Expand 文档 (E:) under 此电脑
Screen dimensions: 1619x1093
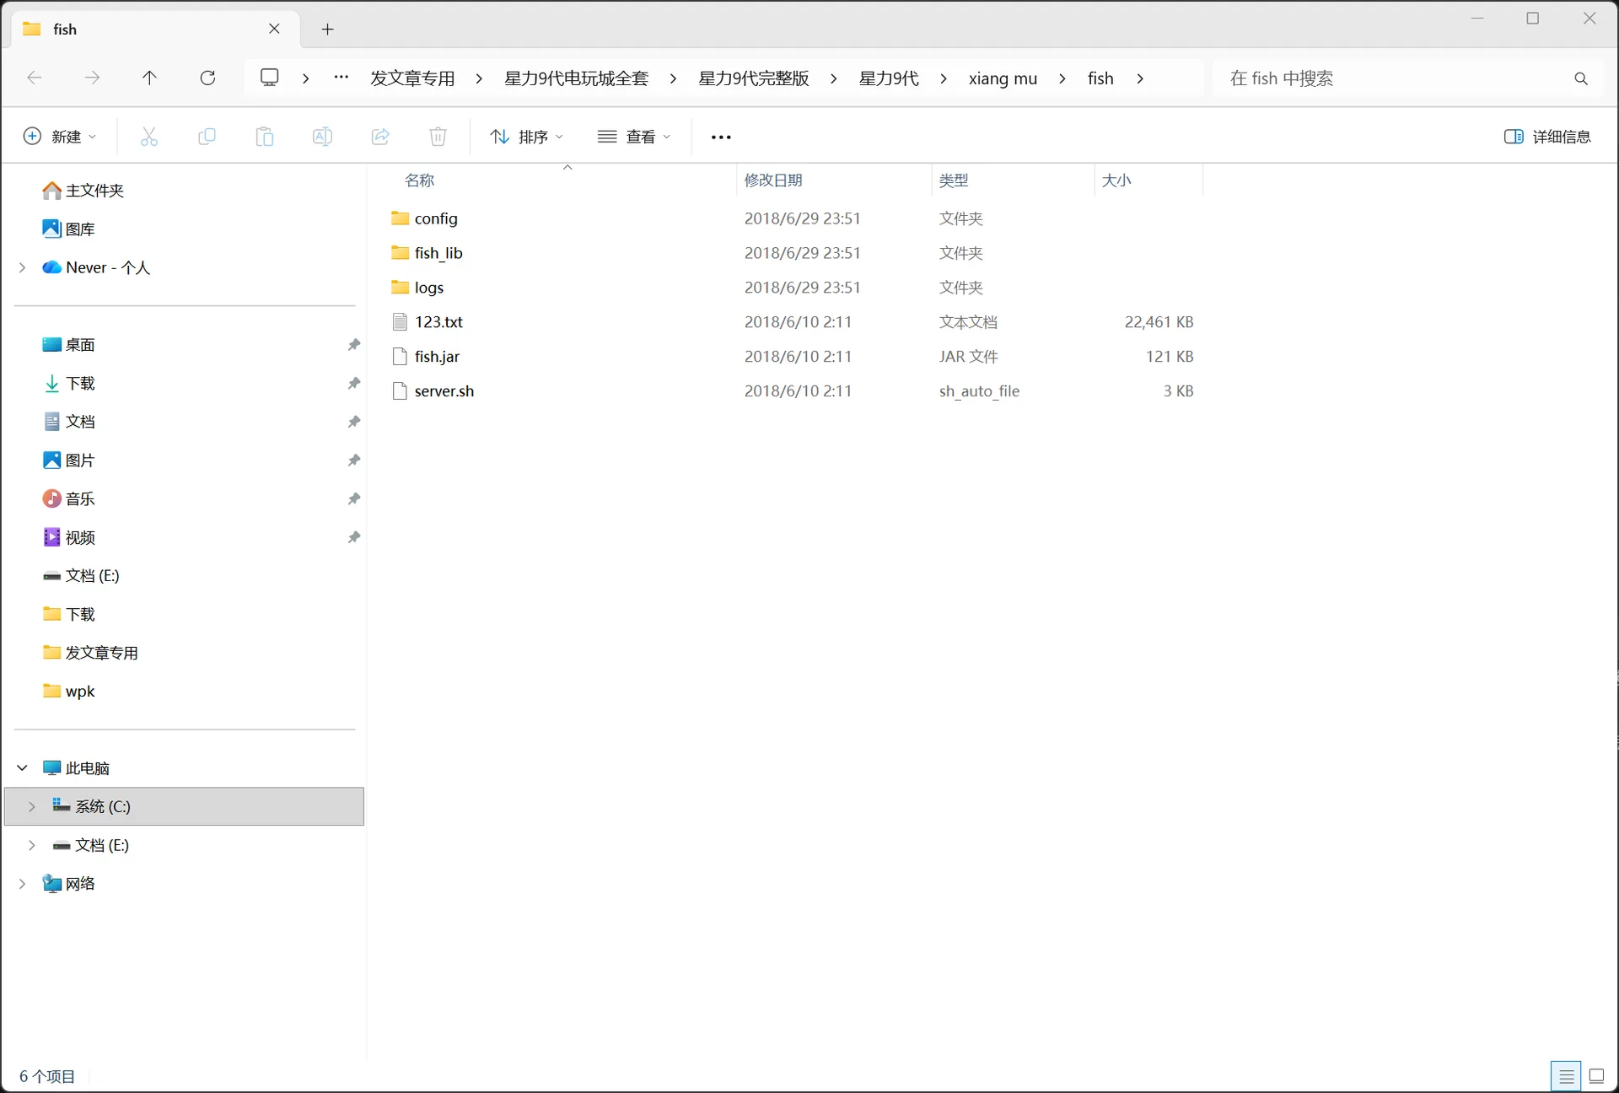pyautogui.click(x=32, y=845)
